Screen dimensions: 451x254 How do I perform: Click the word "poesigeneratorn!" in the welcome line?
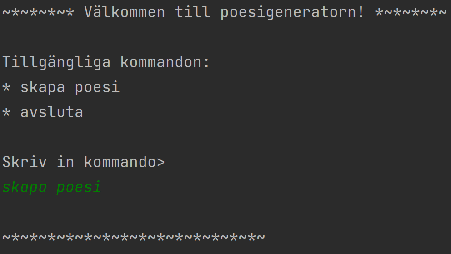292,12
